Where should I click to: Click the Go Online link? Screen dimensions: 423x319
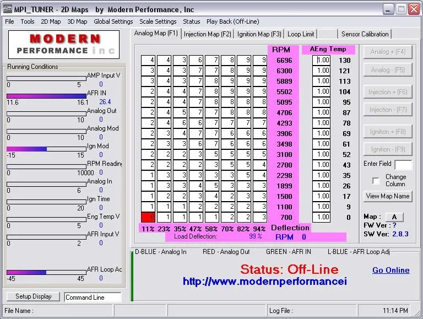pyautogui.click(x=391, y=270)
